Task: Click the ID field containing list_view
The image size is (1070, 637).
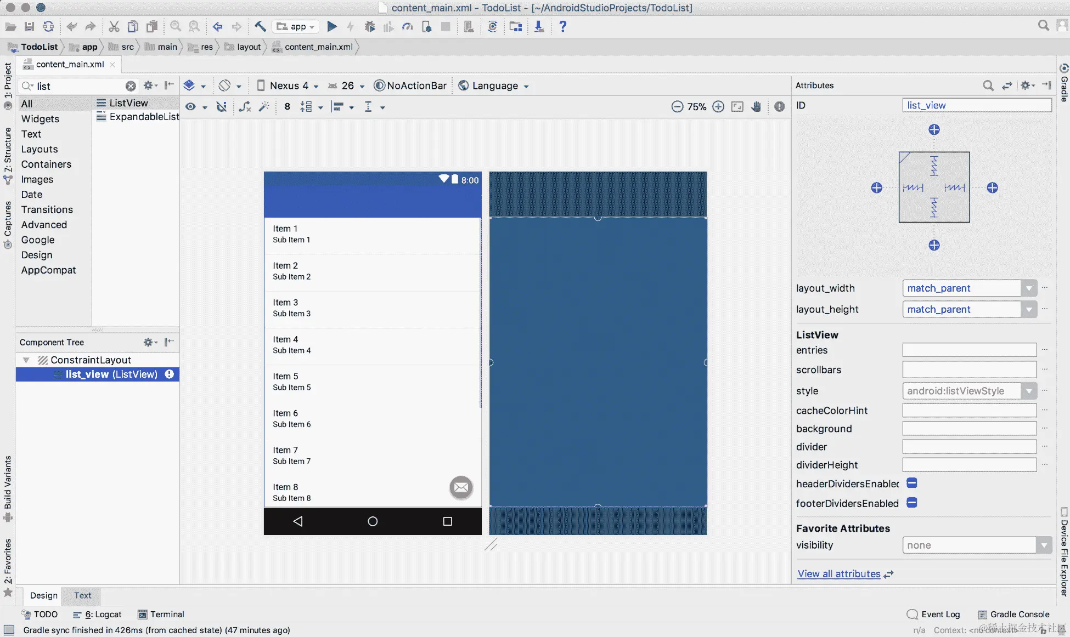Action: click(x=977, y=105)
